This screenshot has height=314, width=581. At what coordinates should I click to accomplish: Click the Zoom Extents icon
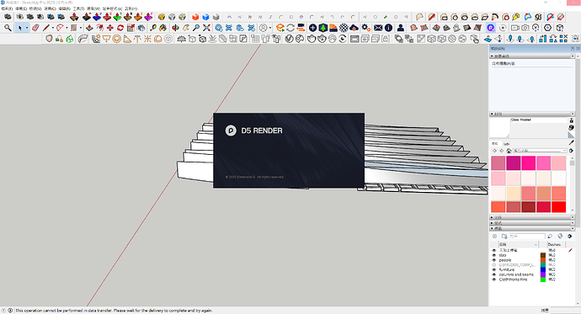[207, 28]
